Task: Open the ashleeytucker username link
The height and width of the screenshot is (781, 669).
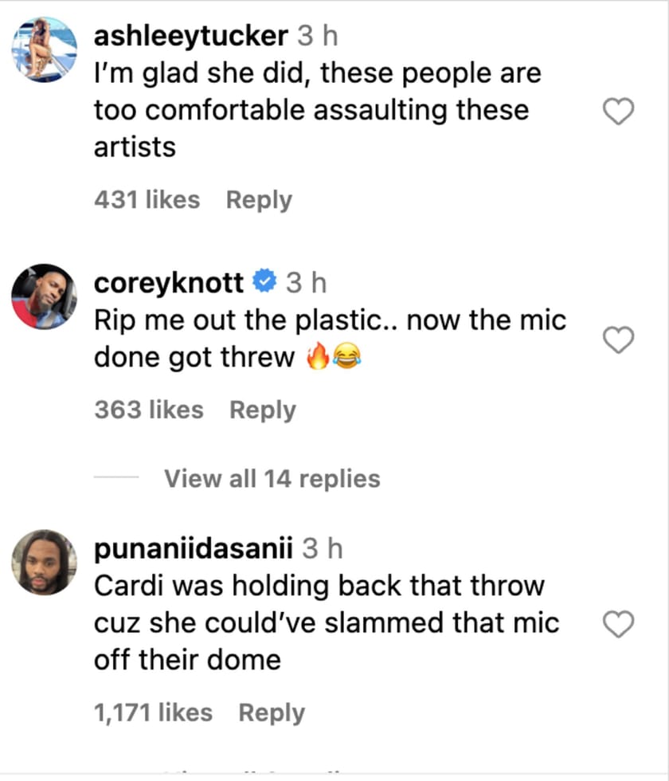Action: pos(190,35)
